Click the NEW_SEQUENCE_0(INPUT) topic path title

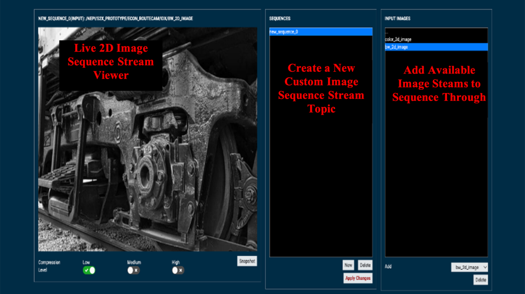point(116,19)
